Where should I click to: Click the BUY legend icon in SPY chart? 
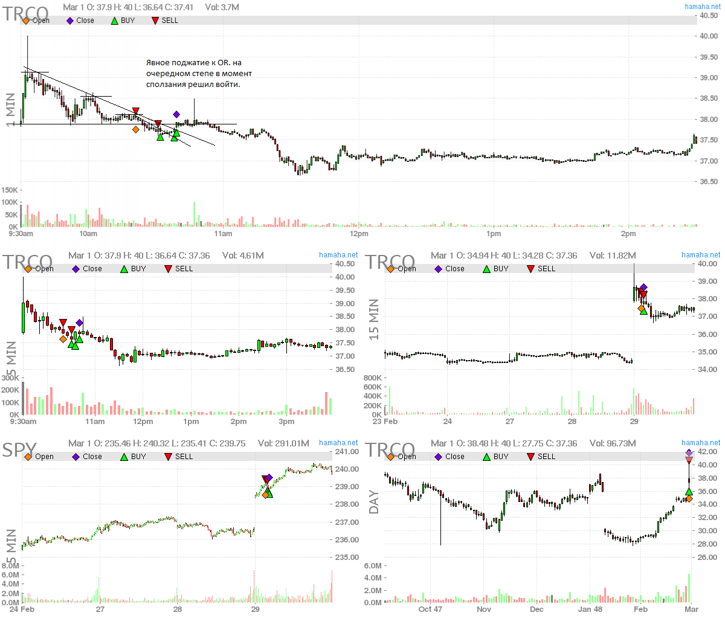(124, 457)
